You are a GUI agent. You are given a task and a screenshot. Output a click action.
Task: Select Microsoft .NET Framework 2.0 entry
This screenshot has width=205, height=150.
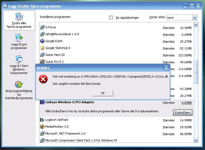(116, 134)
